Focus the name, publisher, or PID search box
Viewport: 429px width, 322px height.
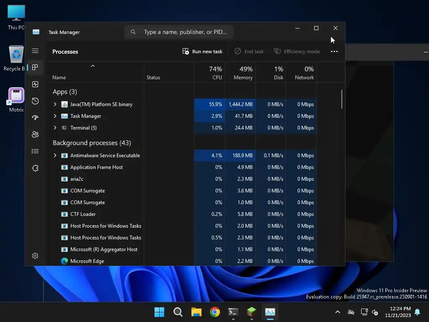pyautogui.click(x=179, y=32)
